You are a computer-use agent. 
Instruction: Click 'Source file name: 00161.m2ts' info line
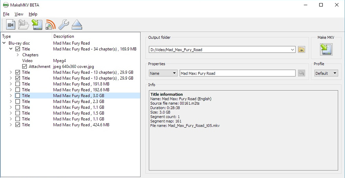pyautogui.click(x=175, y=103)
